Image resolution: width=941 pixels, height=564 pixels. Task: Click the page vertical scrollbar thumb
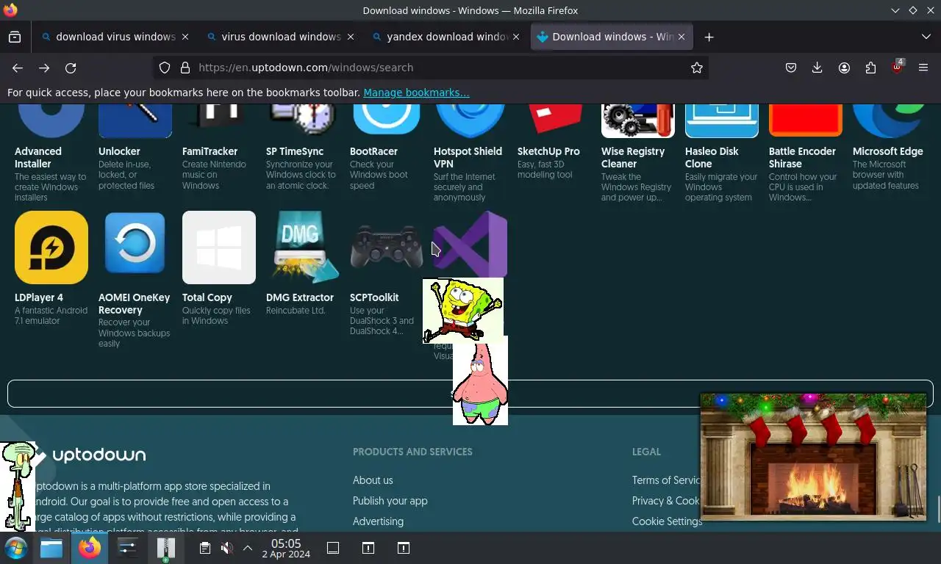coord(938,507)
